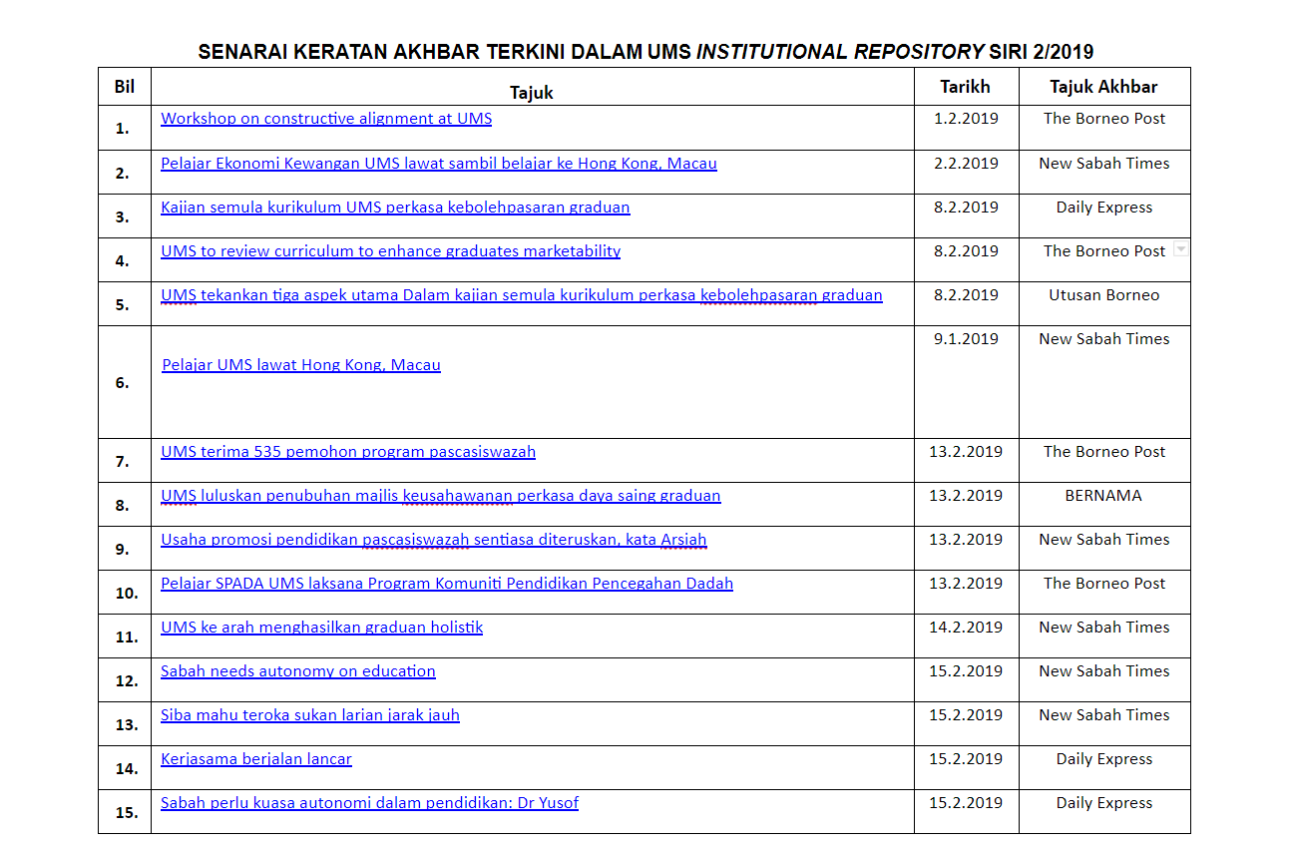
Task: Open link Sabah perlu kuasa autonomi dalam pendidikan
Action: pos(369,803)
